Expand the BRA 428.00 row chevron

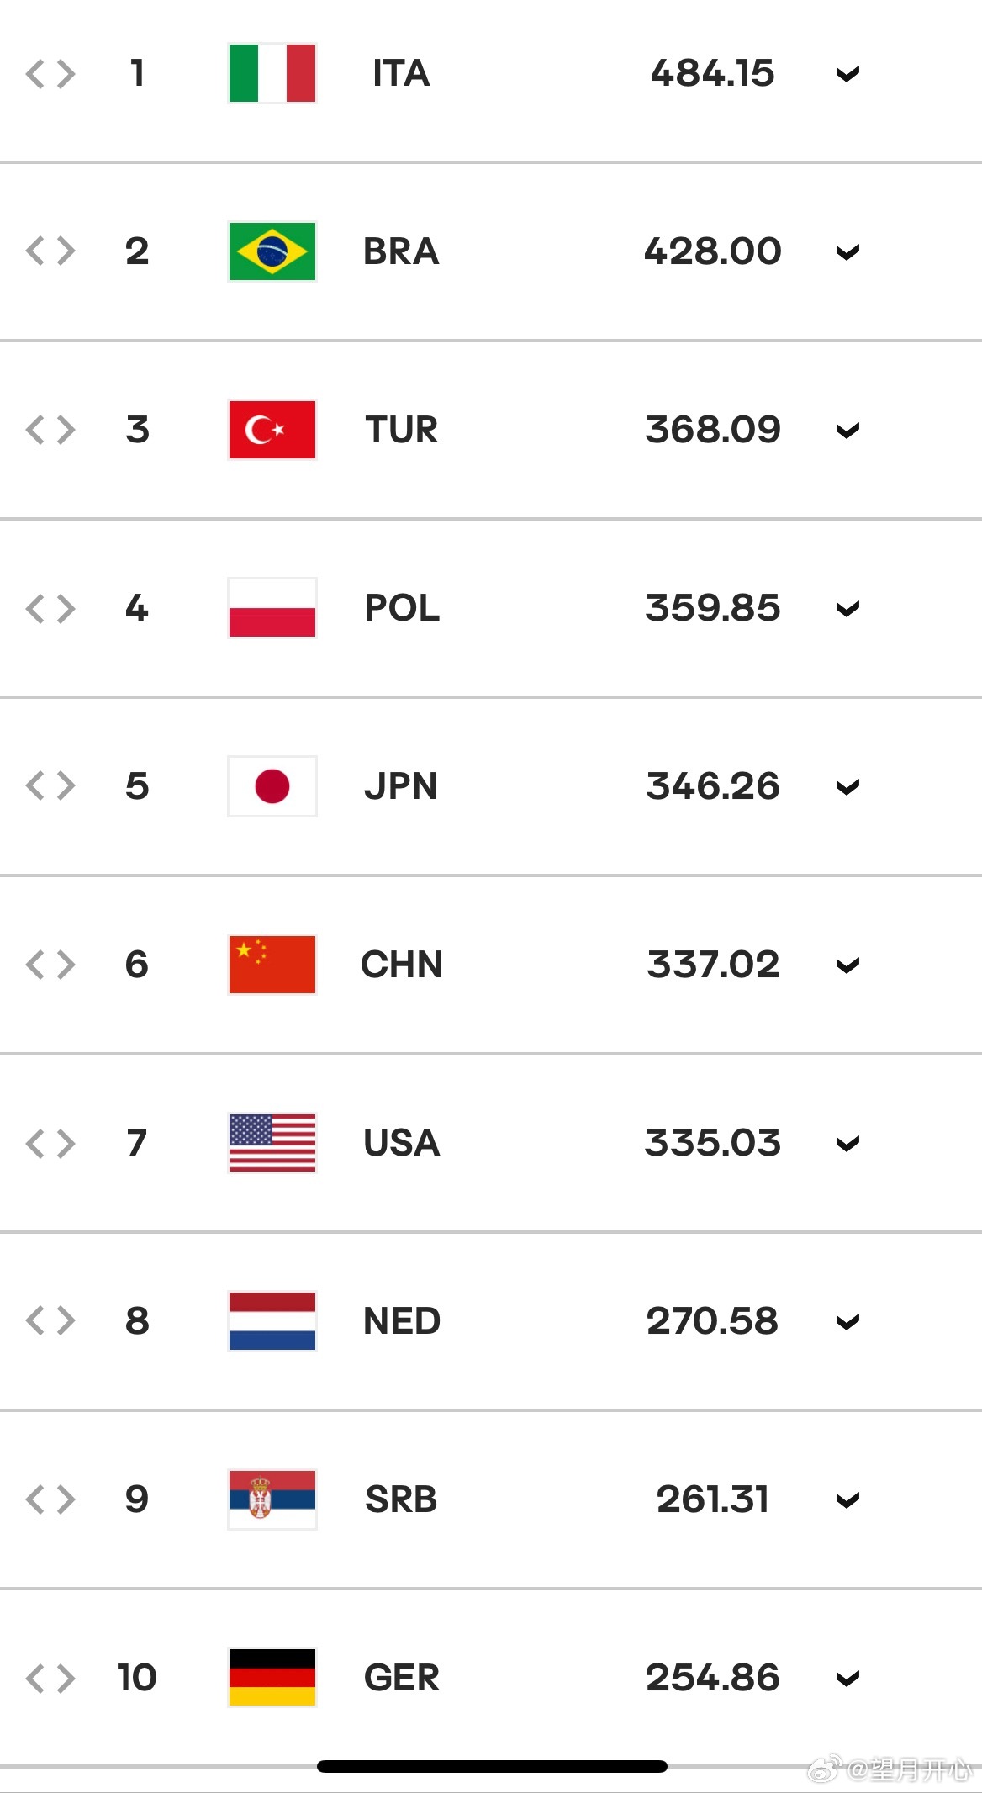[847, 252]
